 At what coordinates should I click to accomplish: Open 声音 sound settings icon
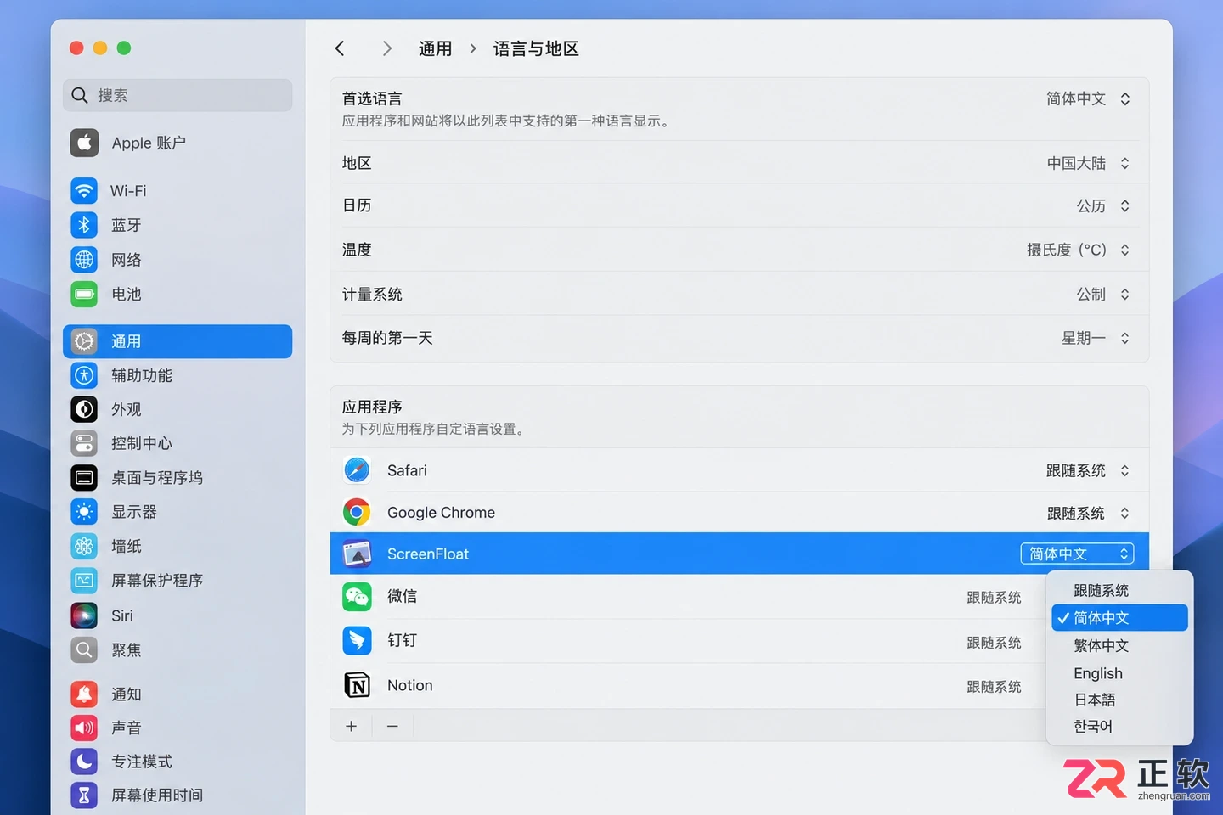84,728
